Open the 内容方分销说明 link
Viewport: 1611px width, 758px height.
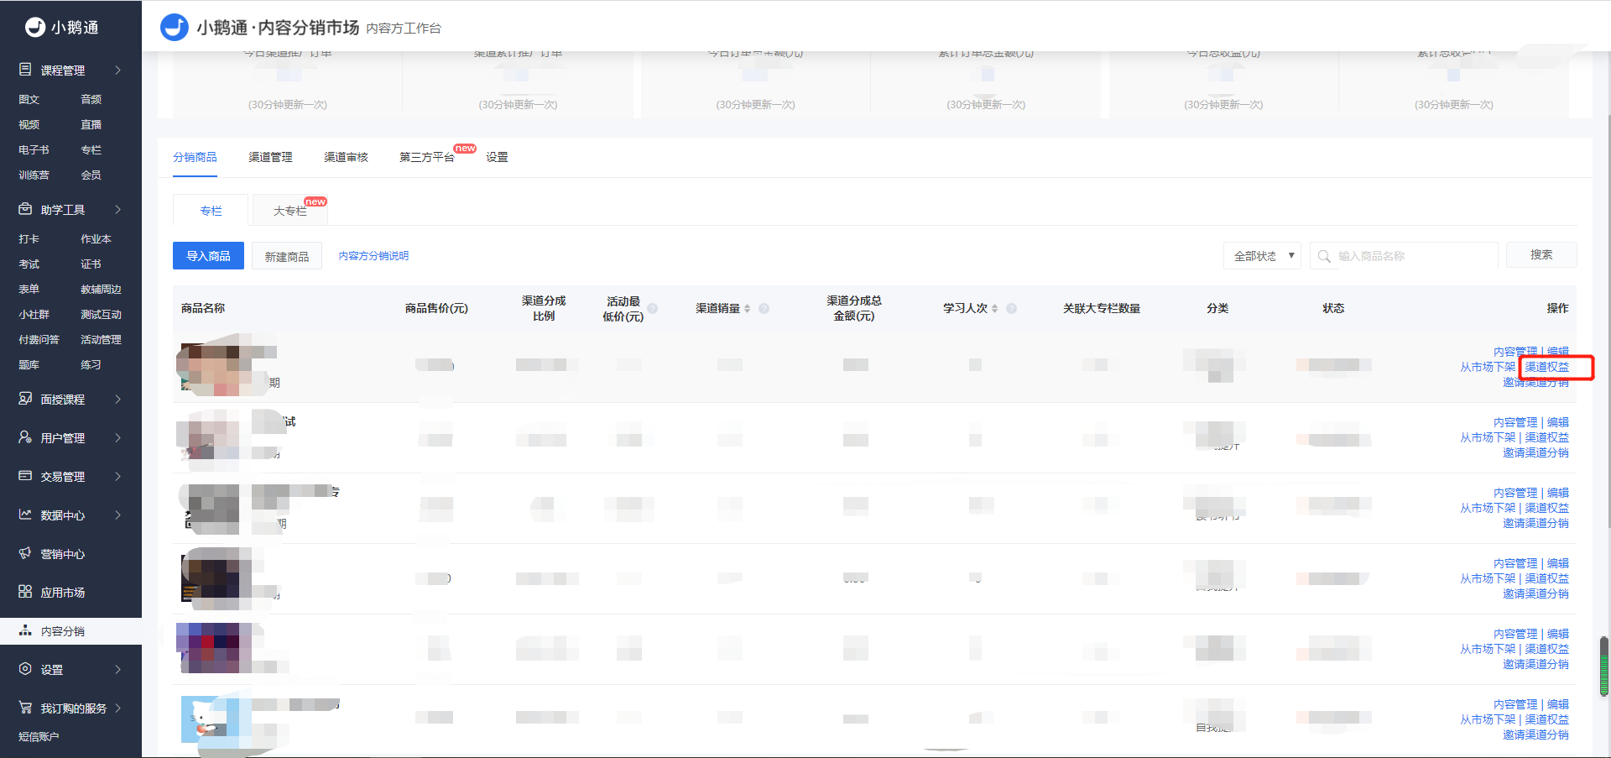tap(373, 256)
